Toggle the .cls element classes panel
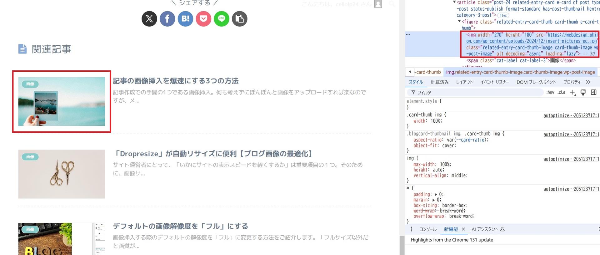This screenshot has height=255, width=600. [x=562, y=92]
